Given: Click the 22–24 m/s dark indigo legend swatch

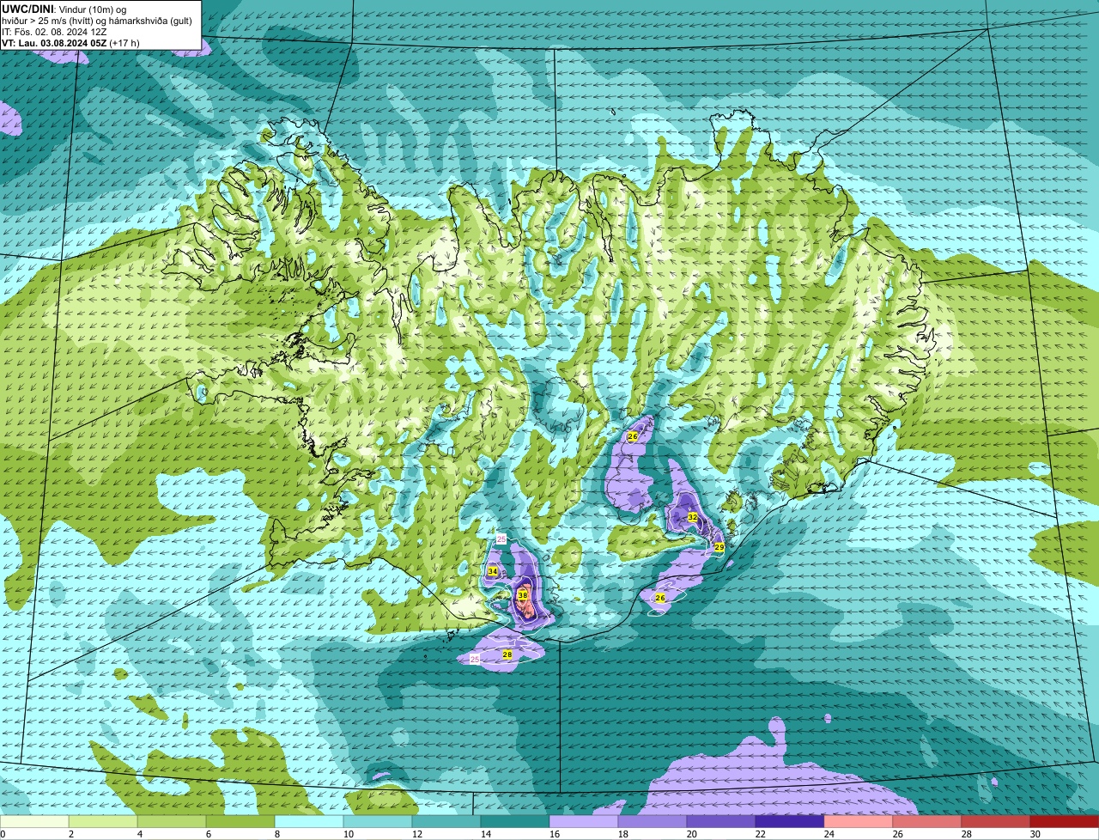Looking at the screenshot, I should tap(790, 822).
